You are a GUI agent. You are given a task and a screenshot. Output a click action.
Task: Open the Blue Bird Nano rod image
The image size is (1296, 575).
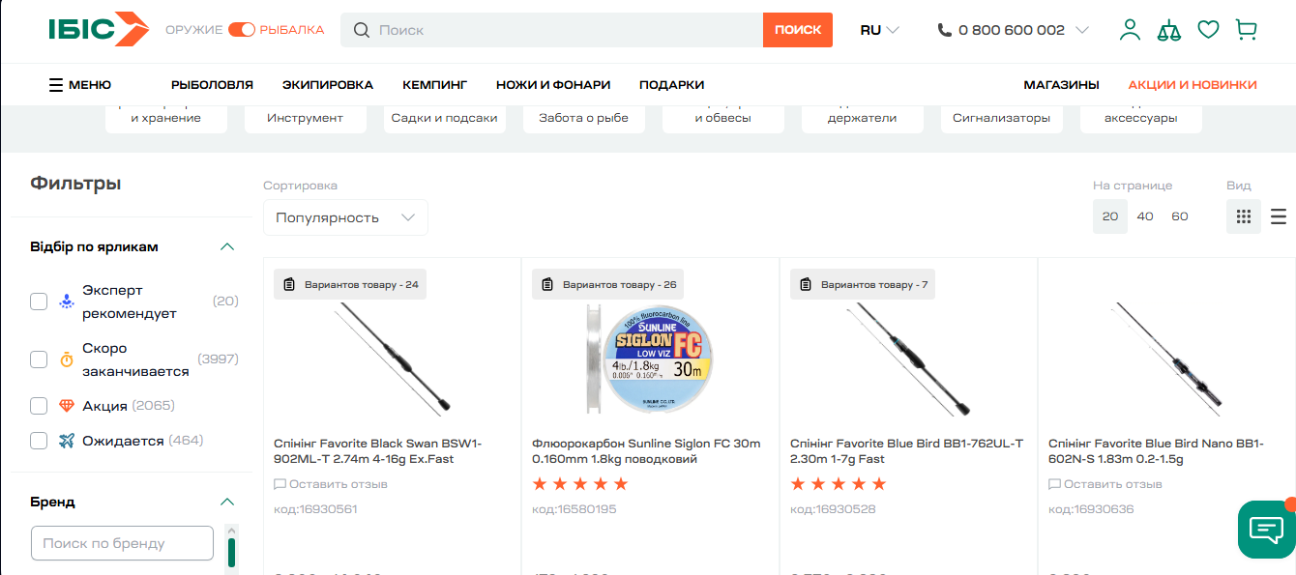1167,358
